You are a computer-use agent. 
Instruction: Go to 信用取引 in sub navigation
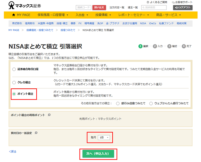30,23
